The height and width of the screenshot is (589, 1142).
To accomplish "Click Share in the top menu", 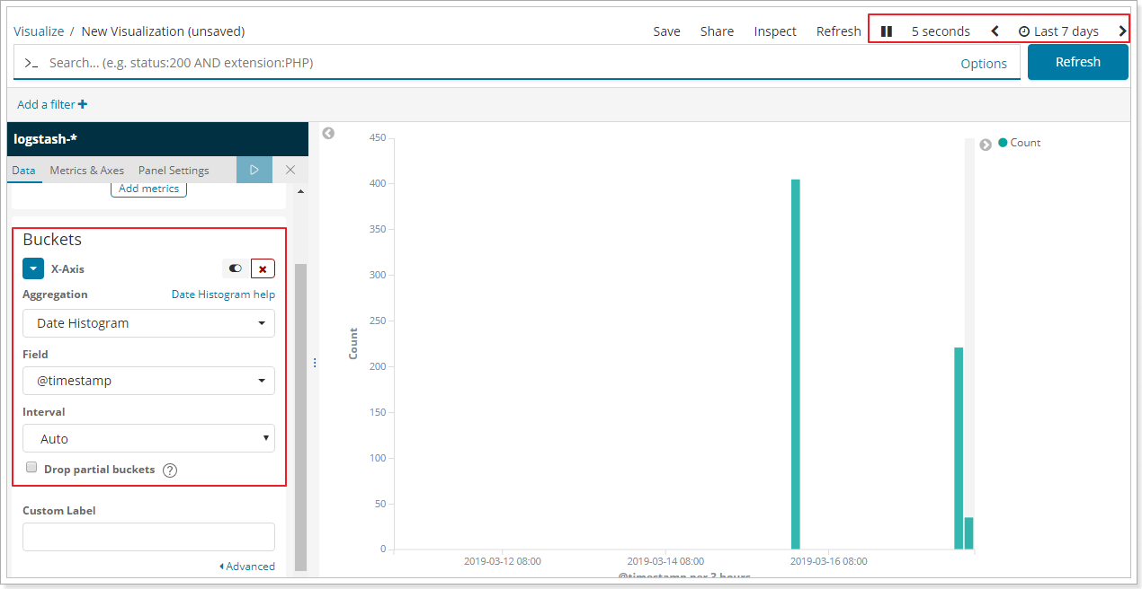I will point(717,31).
